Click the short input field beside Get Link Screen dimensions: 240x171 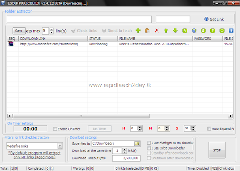pos(173,20)
